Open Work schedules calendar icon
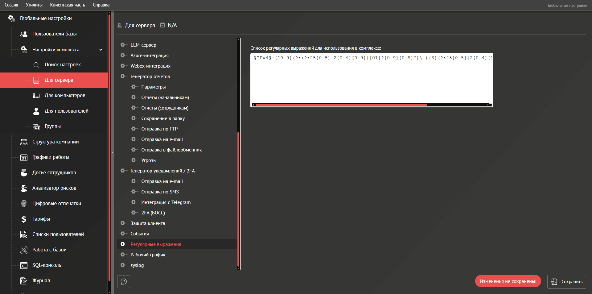This screenshot has width=592, height=294. pyautogui.click(x=24, y=157)
